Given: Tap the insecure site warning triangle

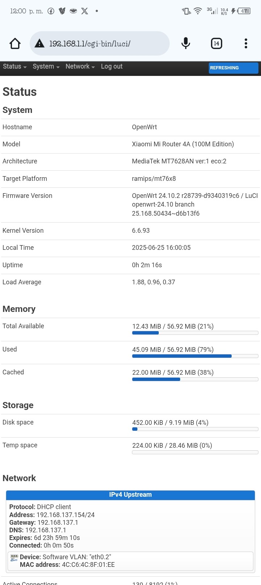Looking at the screenshot, I should click(x=39, y=44).
